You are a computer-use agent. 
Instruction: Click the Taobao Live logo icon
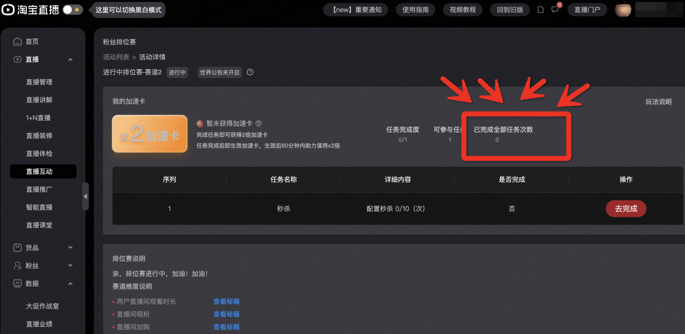8,9
